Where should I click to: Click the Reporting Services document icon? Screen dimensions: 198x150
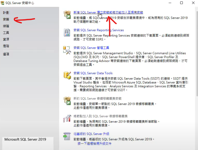67,32
